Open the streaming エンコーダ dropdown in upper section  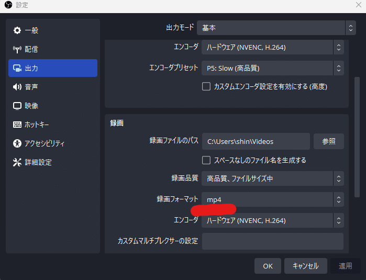(273, 47)
